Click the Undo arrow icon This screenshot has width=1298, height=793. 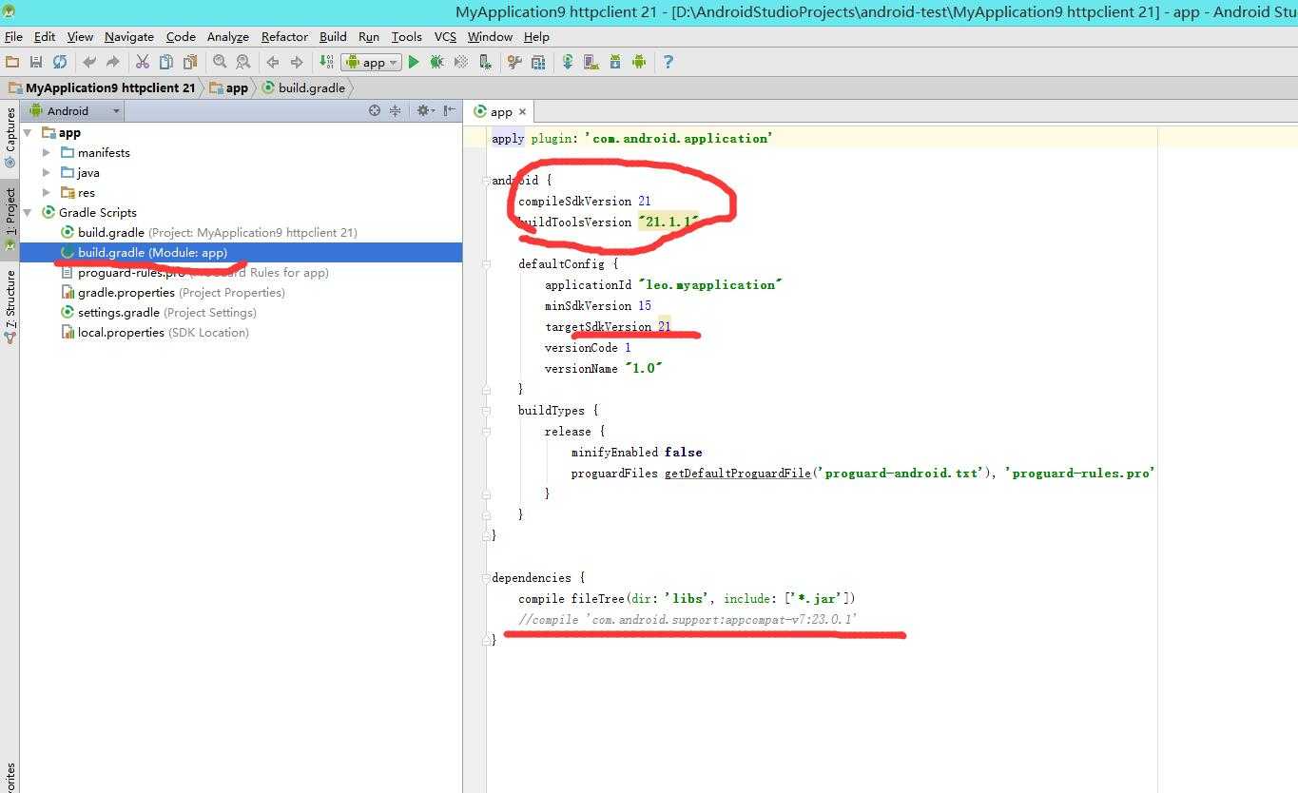tap(89, 62)
